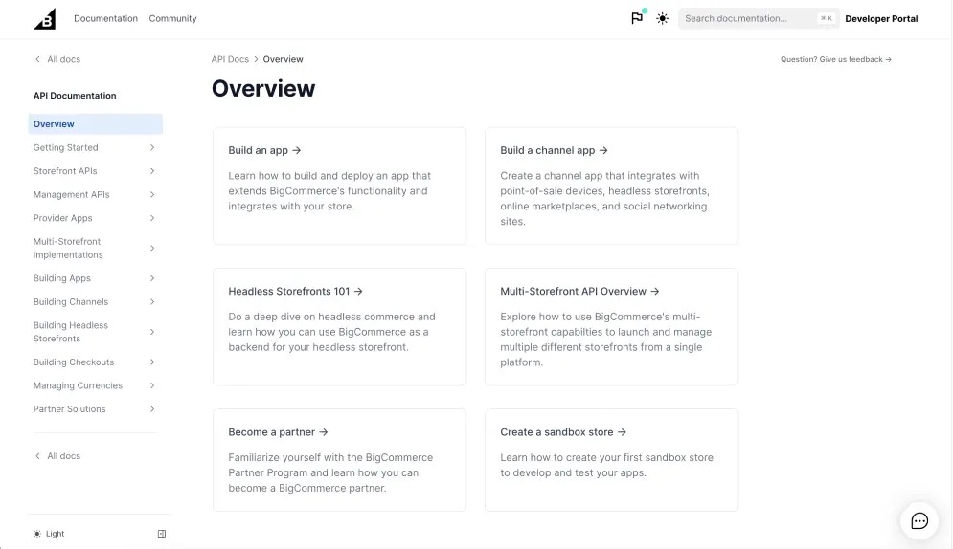Click back arrow beside bottom All docs
This screenshot has width=953, height=549.
(37, 456)
